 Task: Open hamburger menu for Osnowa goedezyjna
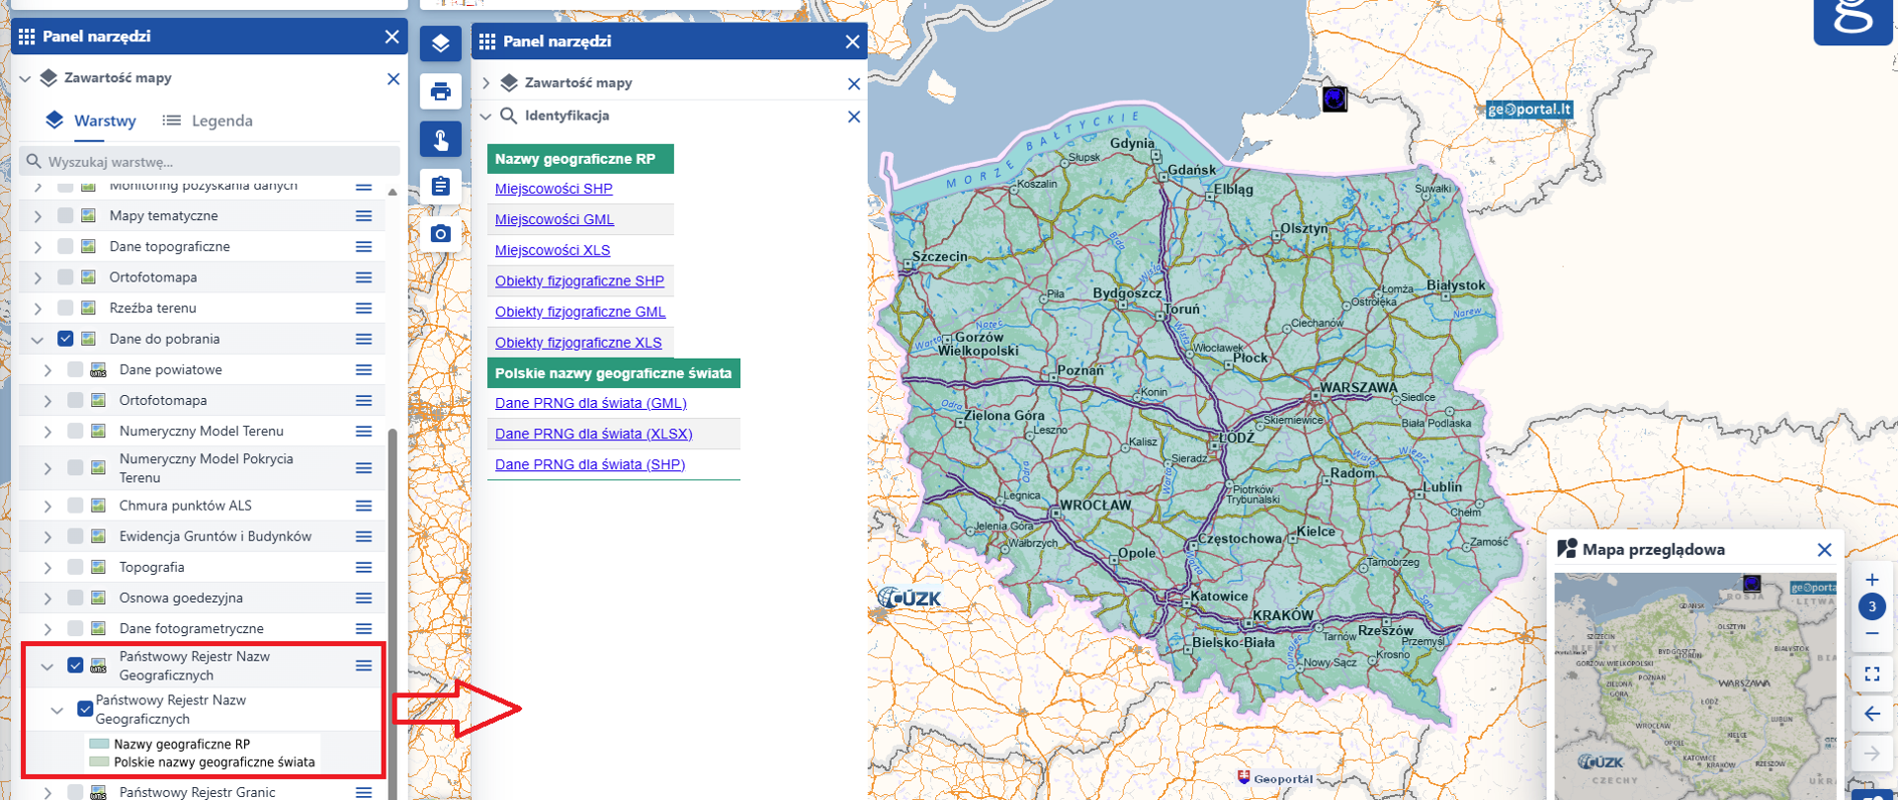click(364, 598)
